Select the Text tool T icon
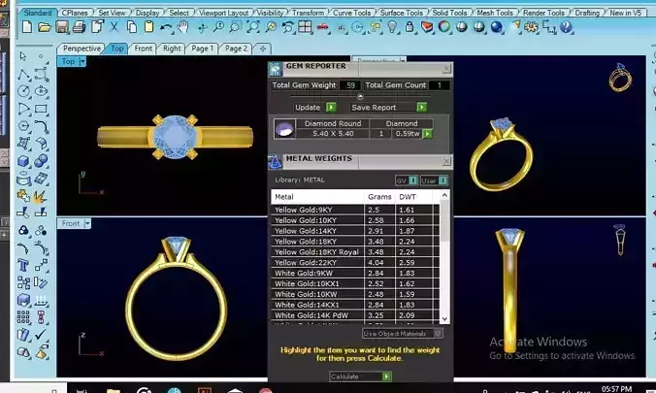 click(x=23, y=265)
